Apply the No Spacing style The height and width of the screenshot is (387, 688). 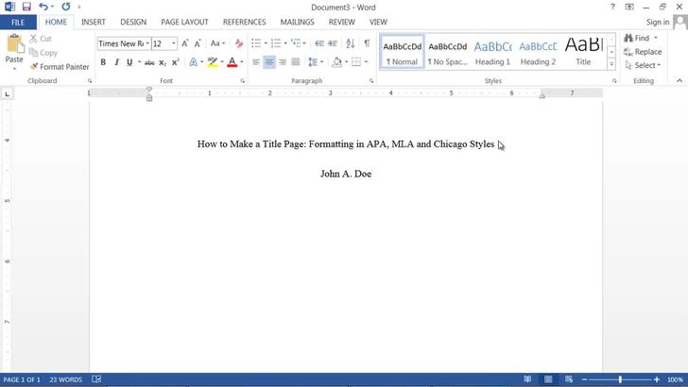[448, 52]
